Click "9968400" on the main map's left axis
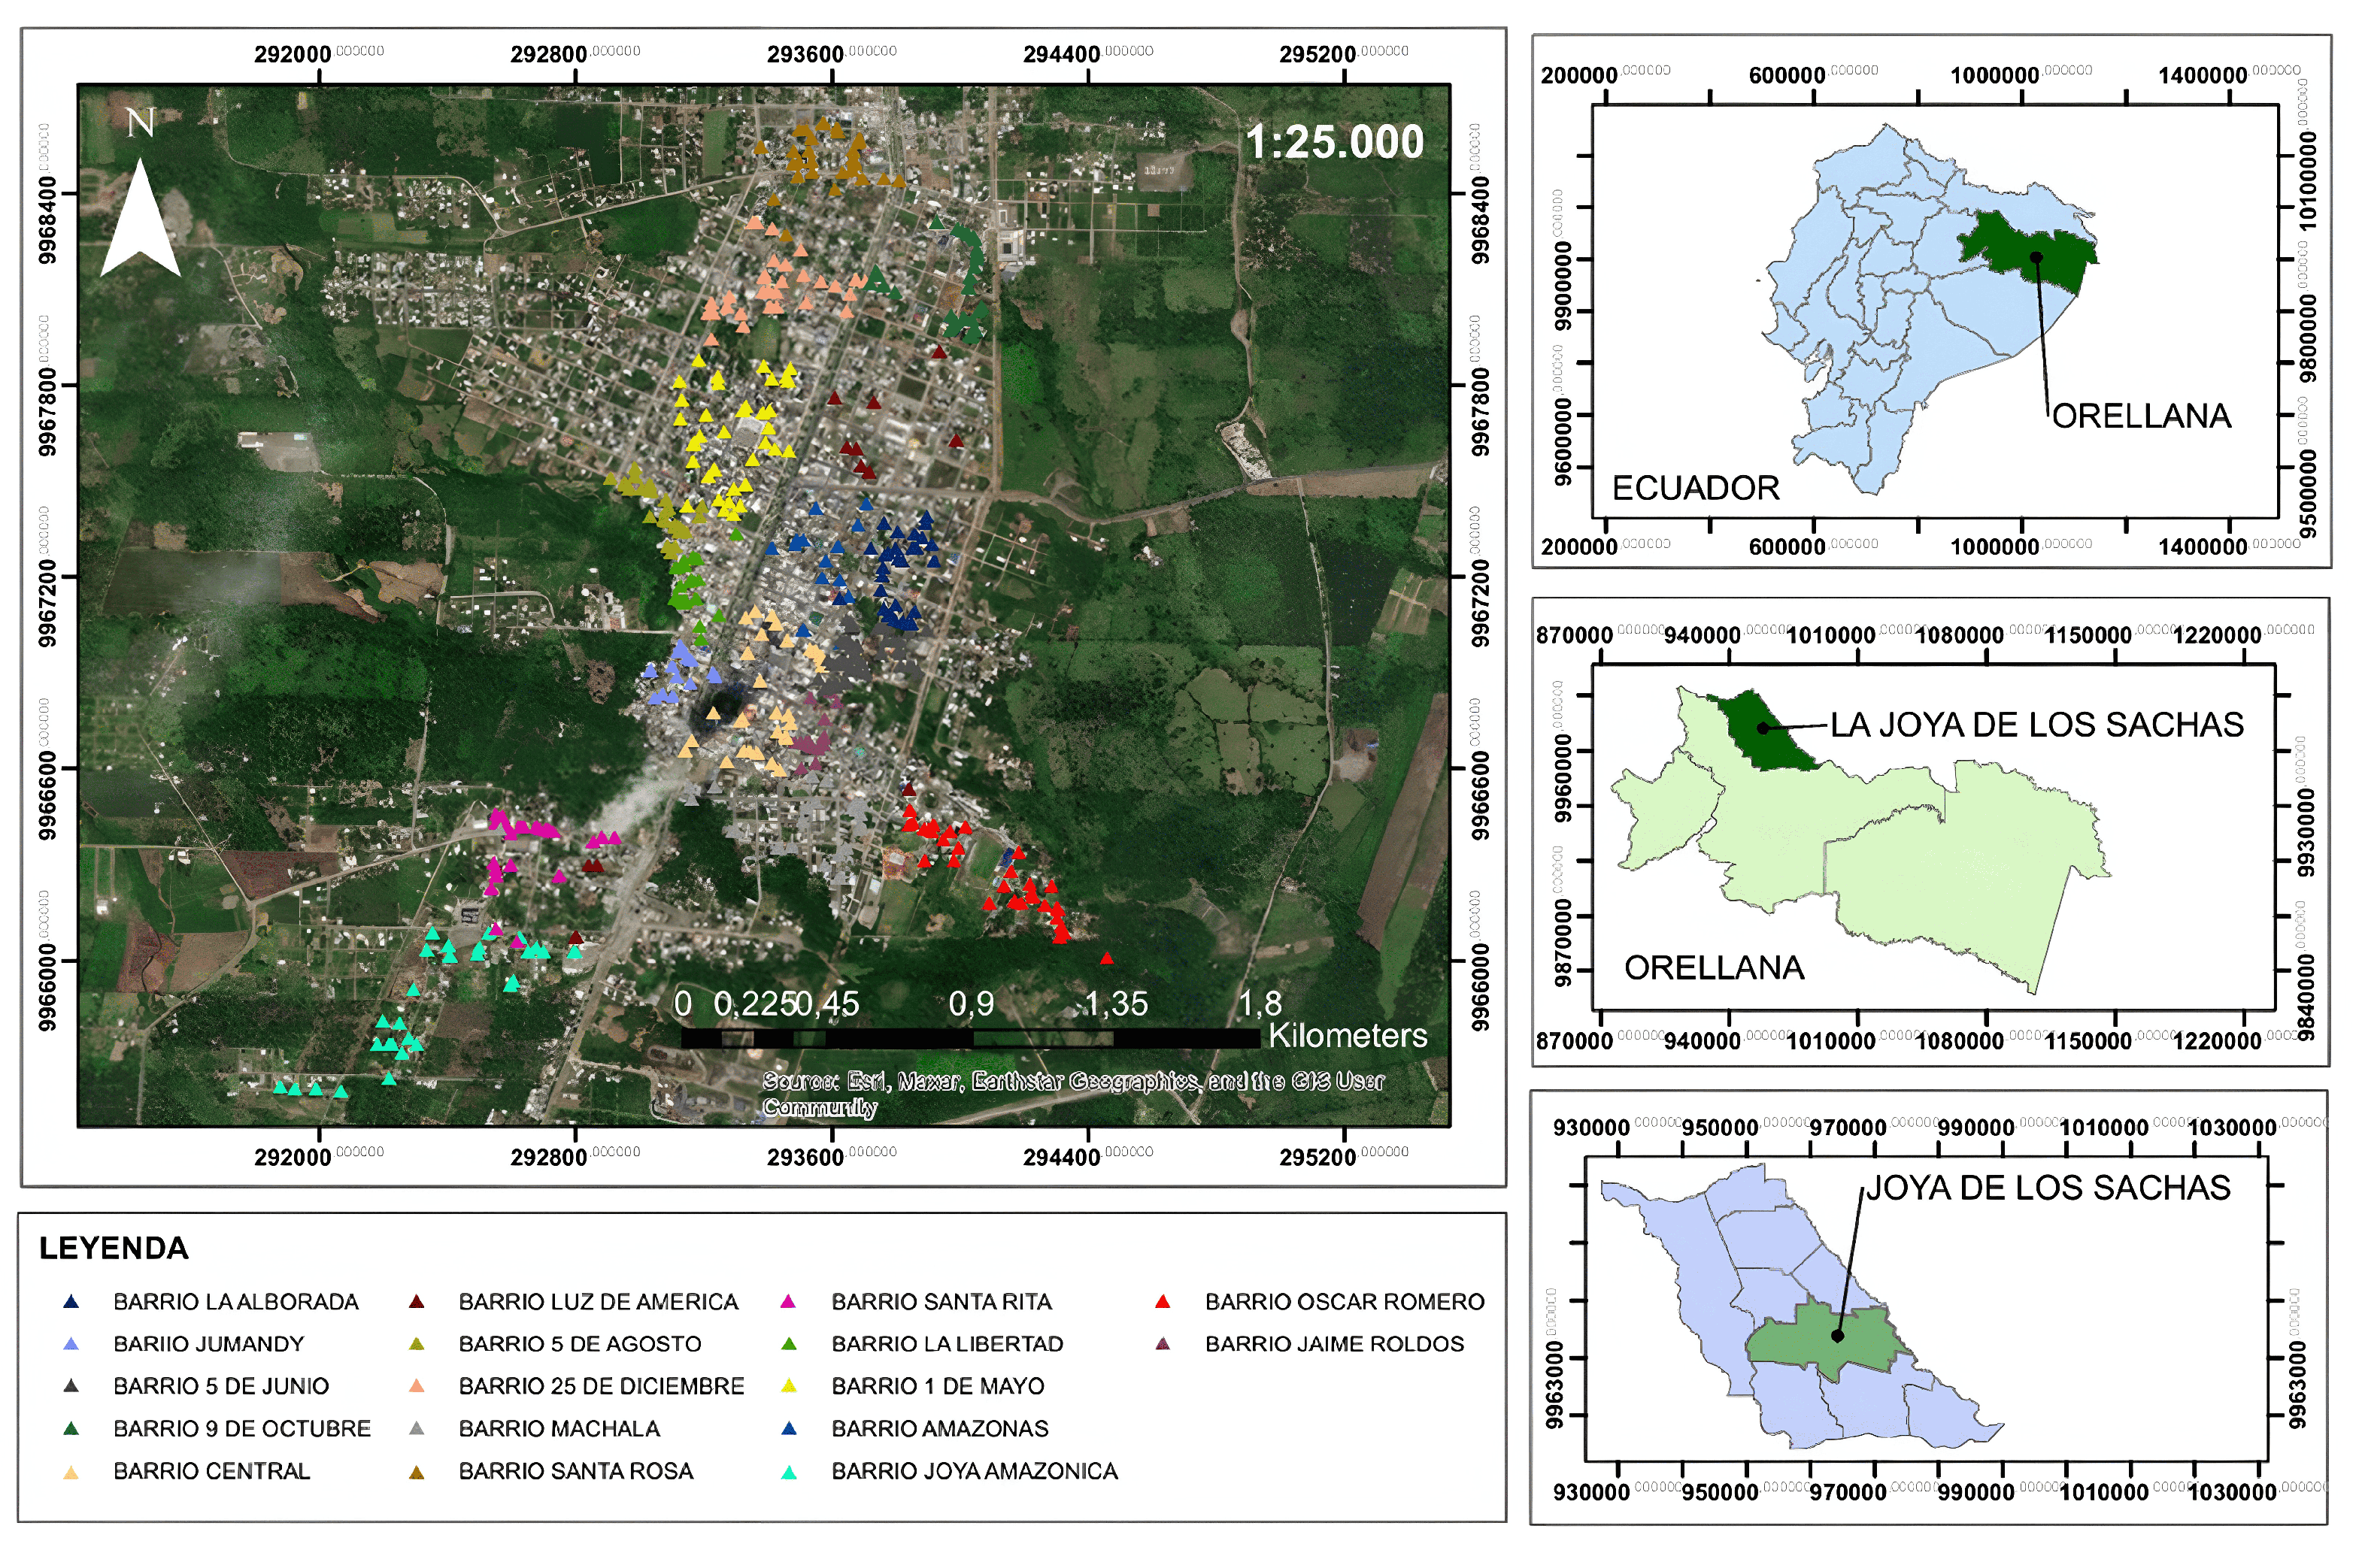 coord(47,220)
